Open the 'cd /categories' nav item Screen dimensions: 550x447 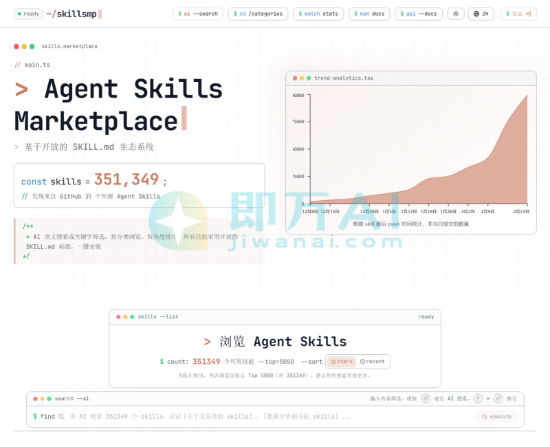(258, 14)
